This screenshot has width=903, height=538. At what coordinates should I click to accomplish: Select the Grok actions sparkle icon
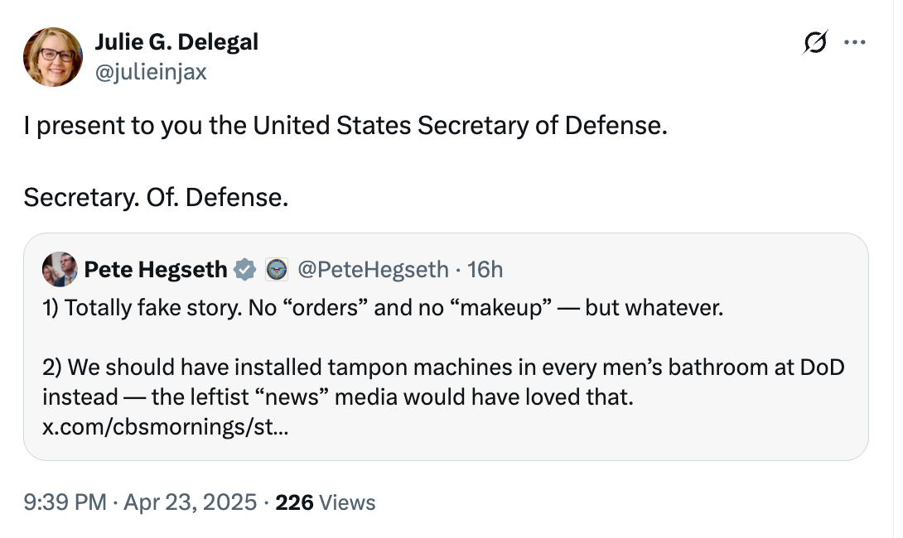click(815, 43)
